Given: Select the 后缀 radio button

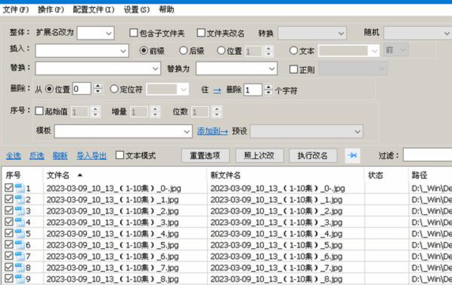Looking at the screenshot, I should (183, 51).
